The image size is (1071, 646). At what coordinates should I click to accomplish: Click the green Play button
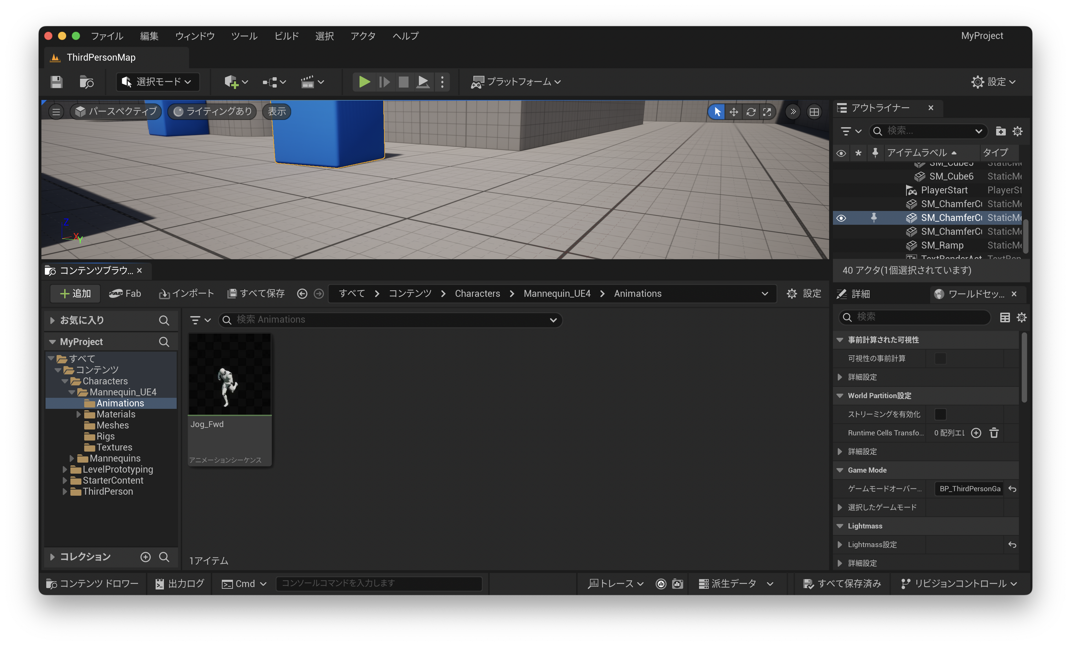click(x=364, y=82)
